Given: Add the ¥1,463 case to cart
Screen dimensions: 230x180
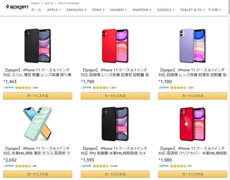Looking at the screenshot, I should (x=37, y=96).
